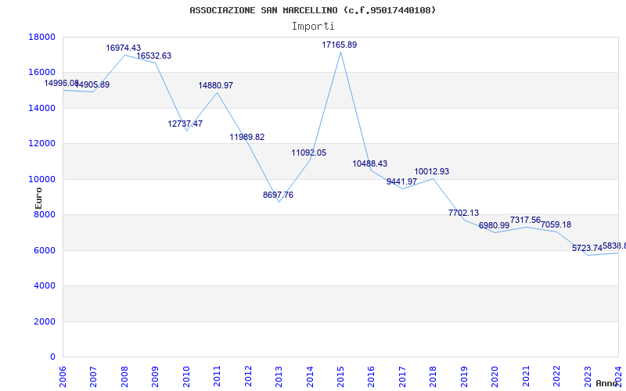Select the 2011 year label
626x391 pixels.
tap(218, 376)
